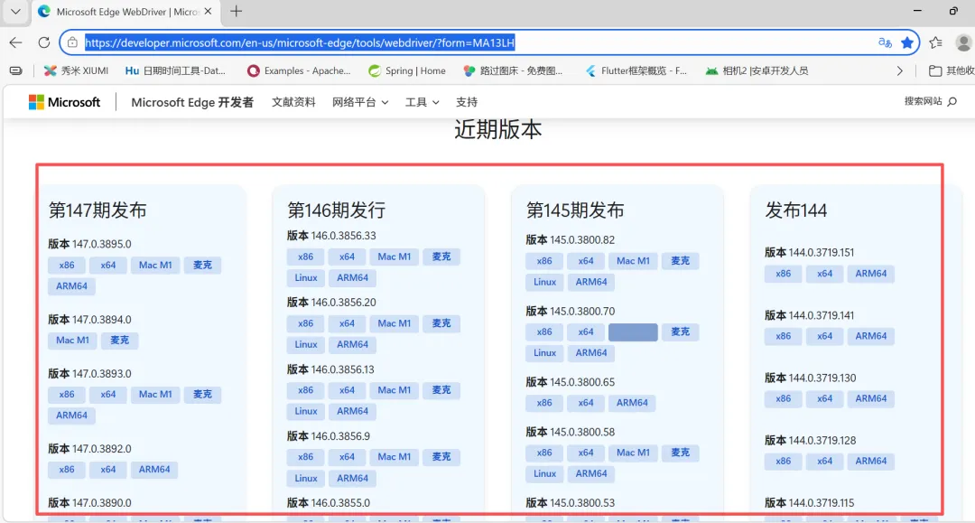Select the Microsoft Edge WebDriver tab
Viewport: 975px width, 523px height.
click(x=125, y=12)
